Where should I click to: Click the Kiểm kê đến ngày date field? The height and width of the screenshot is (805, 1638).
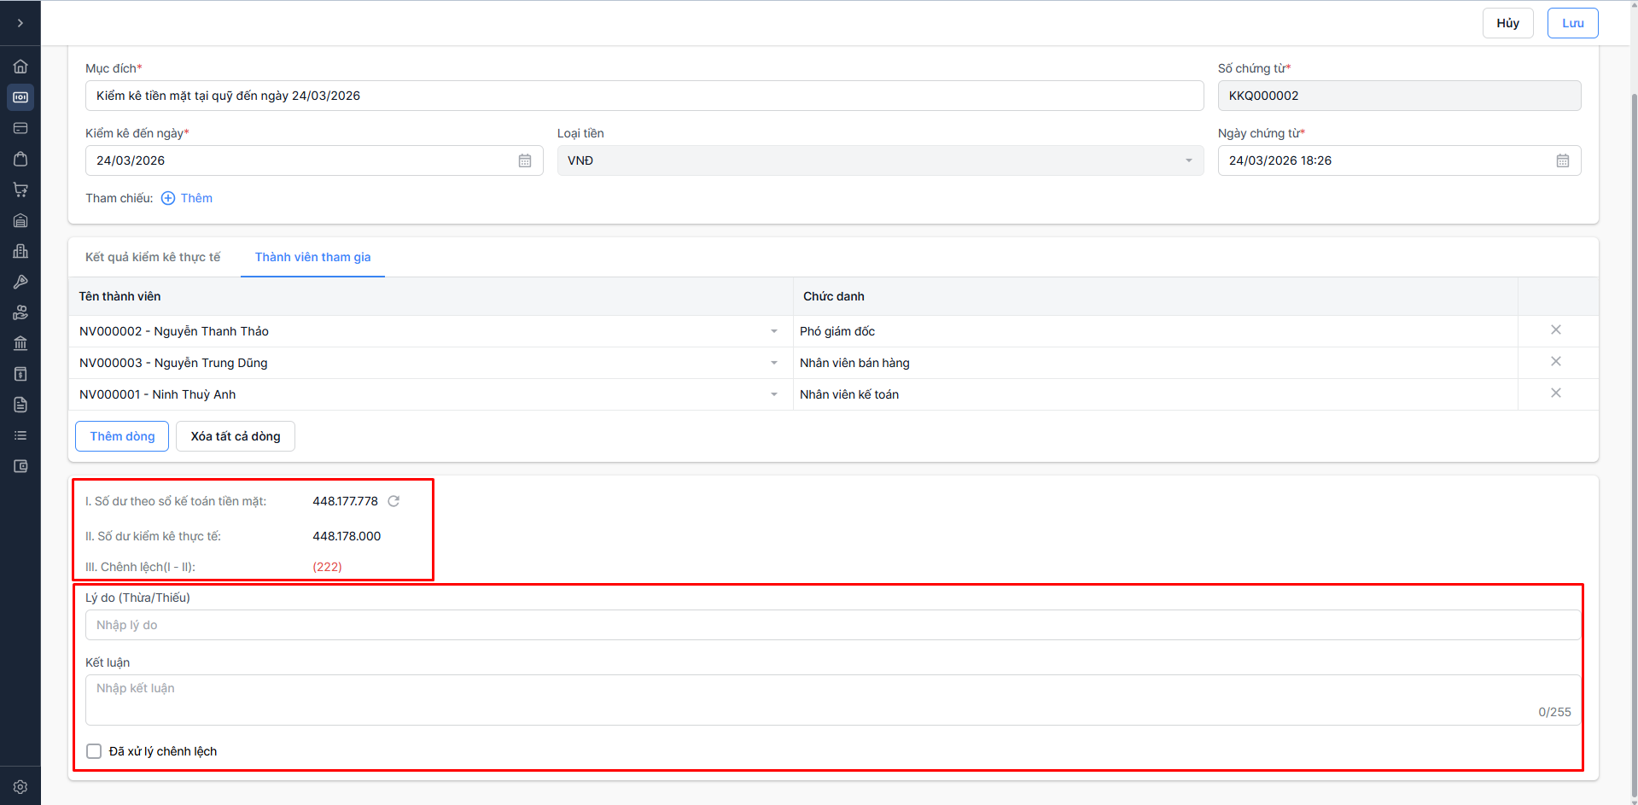pos(314,160)
